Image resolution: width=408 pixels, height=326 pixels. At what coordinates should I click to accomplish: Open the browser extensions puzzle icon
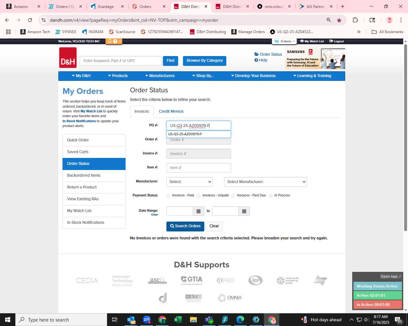click(355, 20)
